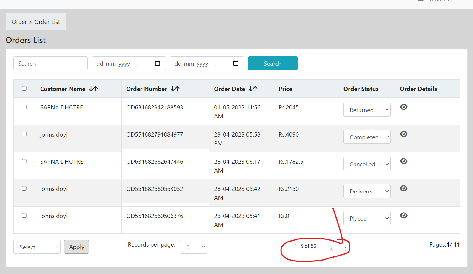Screen dimensions: 473x274
Task: Sort by Order Date arrows icon
Action: pos(253,89)
